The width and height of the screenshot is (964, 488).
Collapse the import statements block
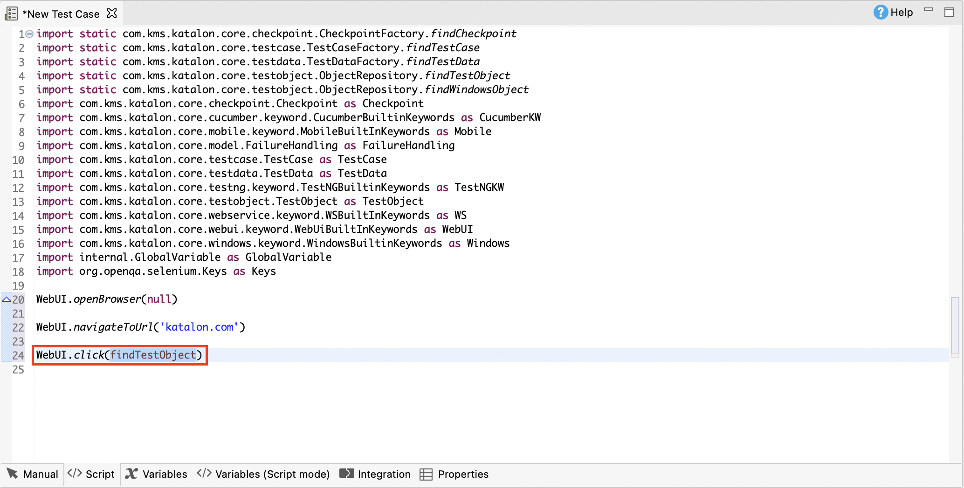pyautogui.click(x=29, y=33)
